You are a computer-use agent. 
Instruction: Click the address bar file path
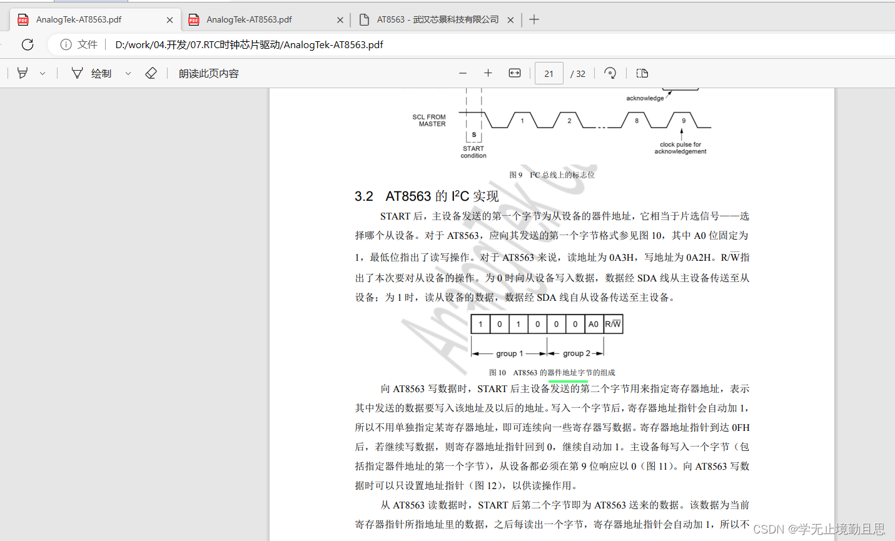point(250,44)
